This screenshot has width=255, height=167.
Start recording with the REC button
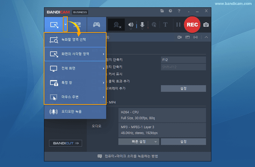(x=192, y=24)
